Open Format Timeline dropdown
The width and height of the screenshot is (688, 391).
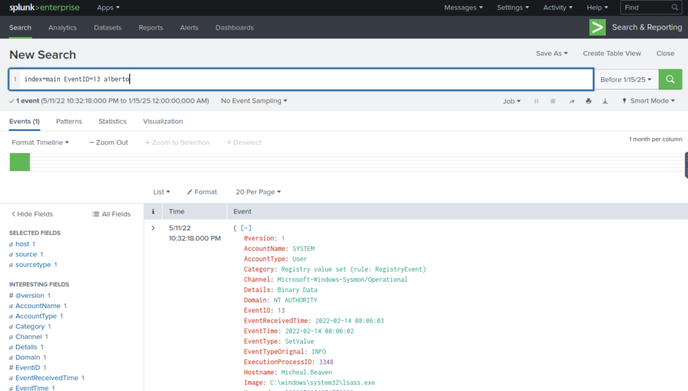(x=40, y=142)
